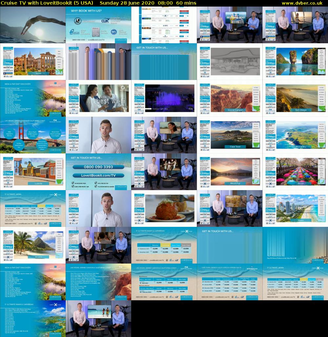The image size is (328, 337).
Task: Click the date Sunday 28 June 2020
Action: (x=127, y=3)
